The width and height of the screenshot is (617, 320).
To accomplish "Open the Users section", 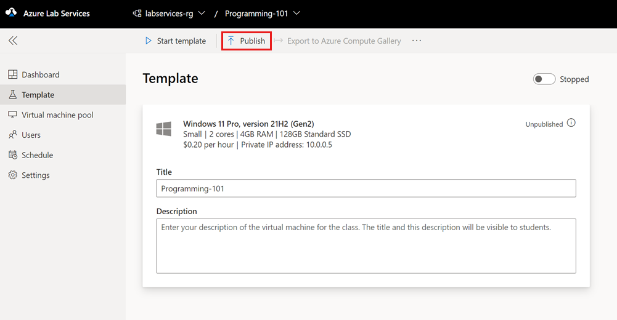I will click(x=31, y=135).
